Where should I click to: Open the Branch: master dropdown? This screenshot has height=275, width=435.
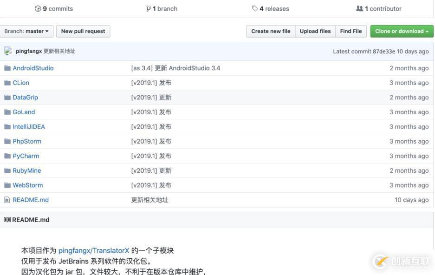pos(26,31)
